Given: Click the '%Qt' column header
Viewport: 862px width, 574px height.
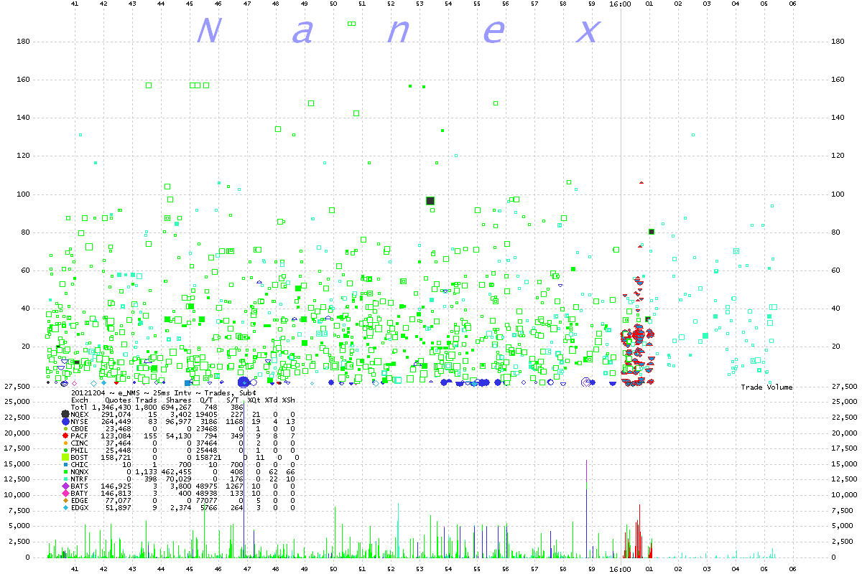Looking at the screenshot, I should point(254,400).
